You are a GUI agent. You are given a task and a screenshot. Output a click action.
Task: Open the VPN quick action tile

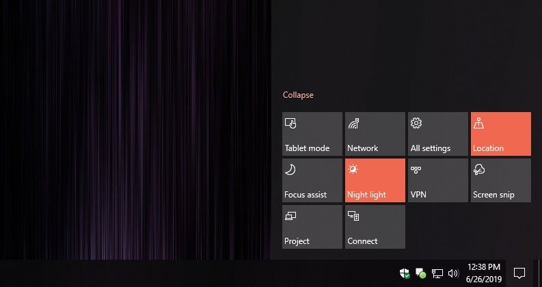point(438,180)
